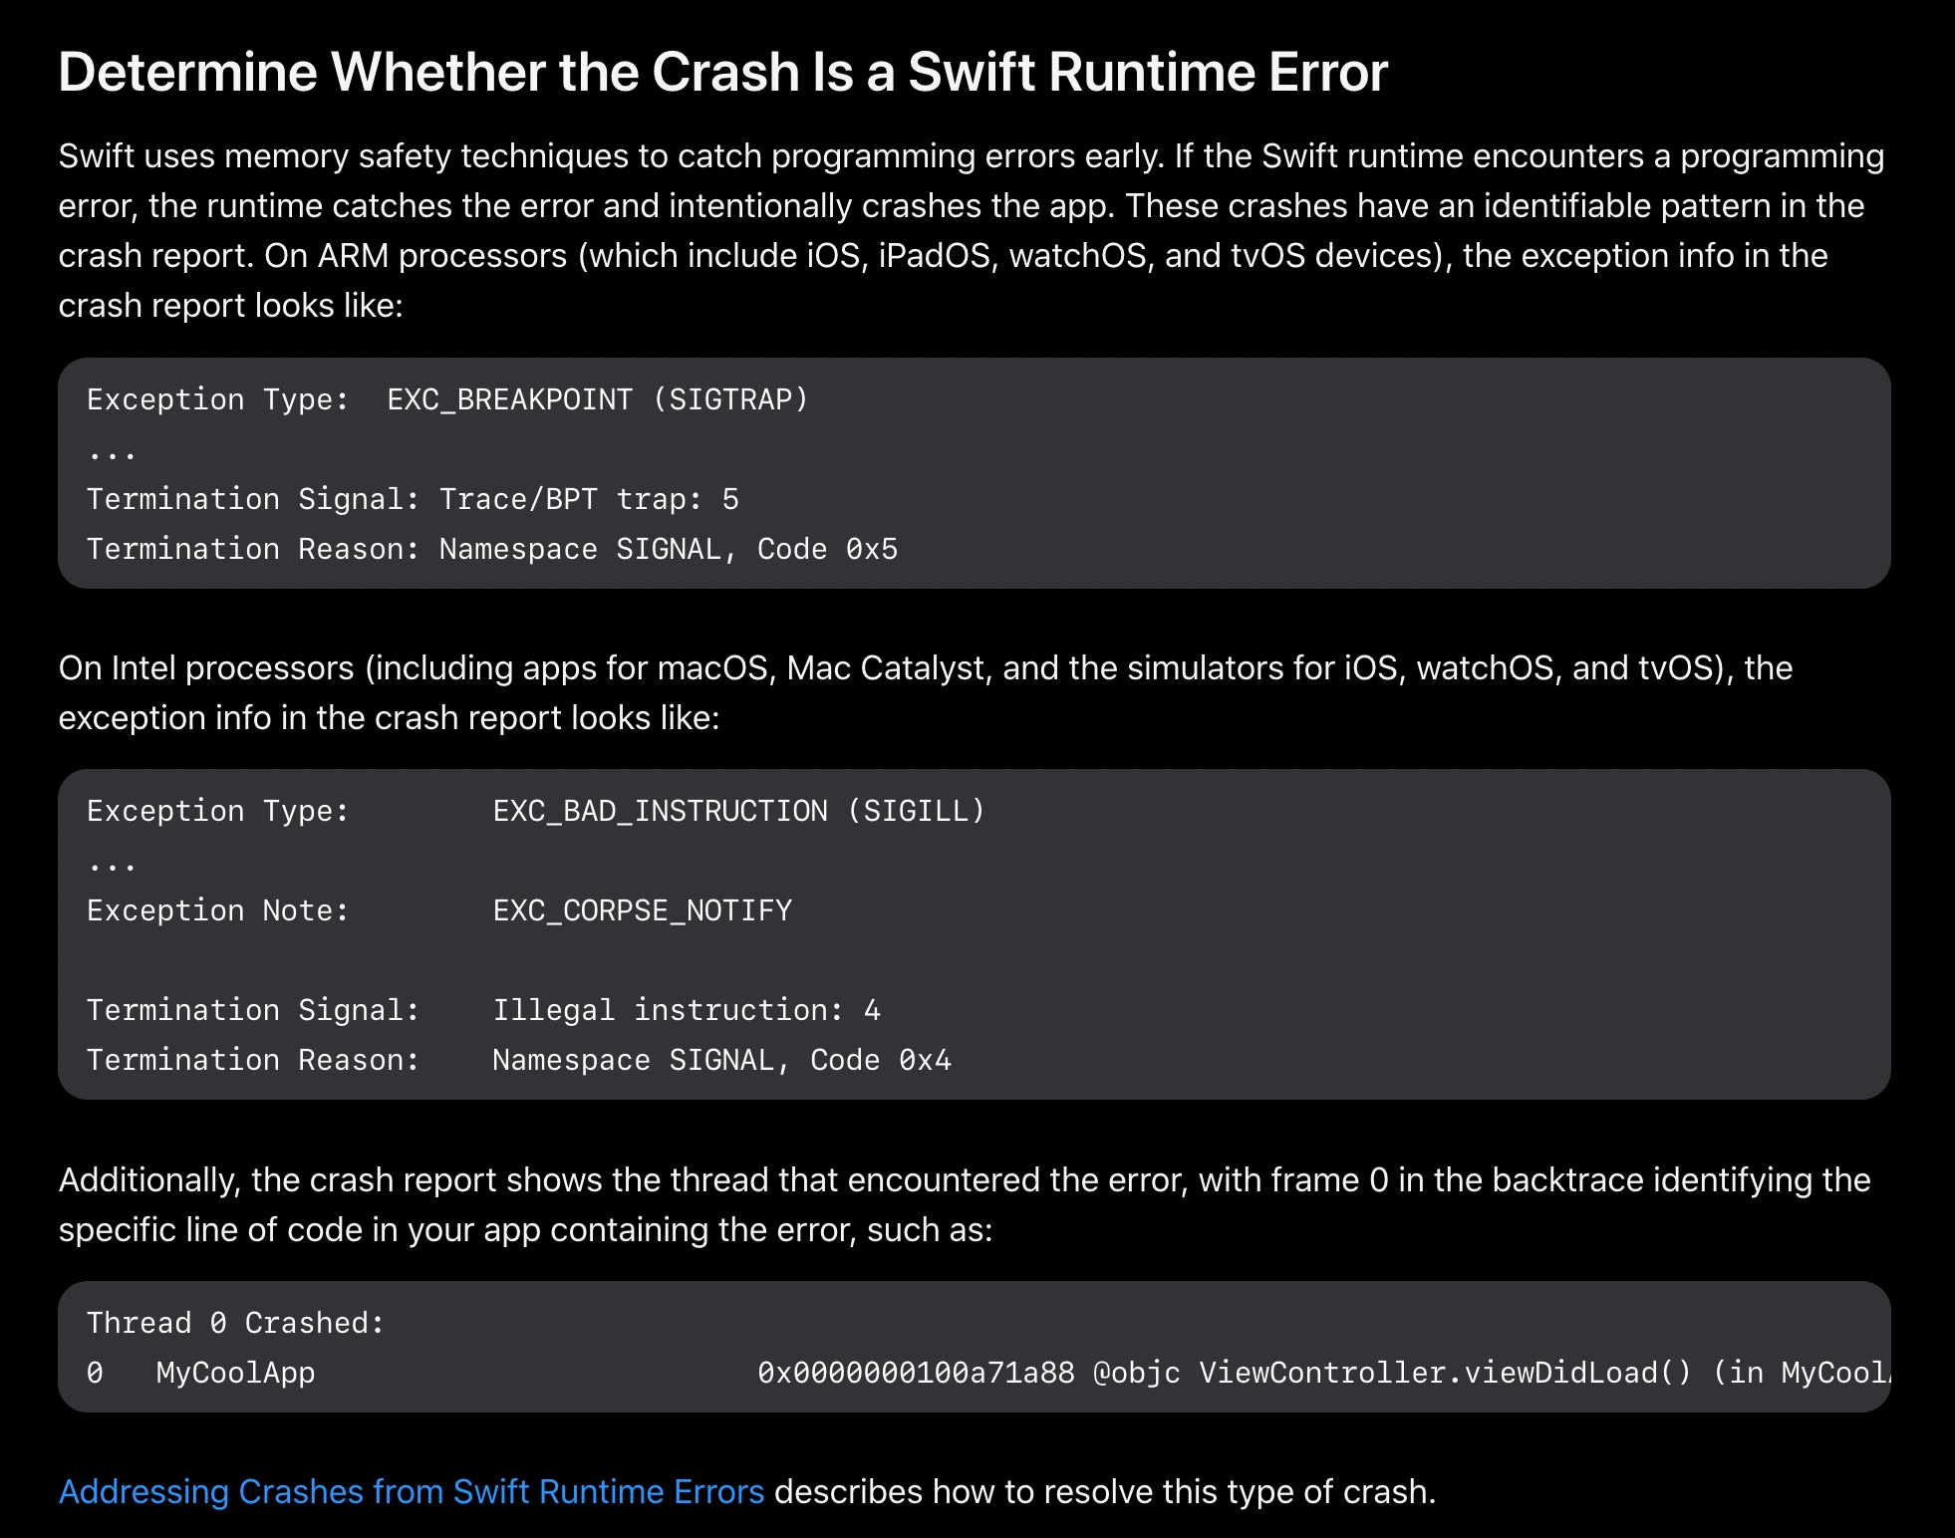
Task: Select the Termination Reason: Namespace SIGNAL, Code 0x5 line
Action: (492, 548)
